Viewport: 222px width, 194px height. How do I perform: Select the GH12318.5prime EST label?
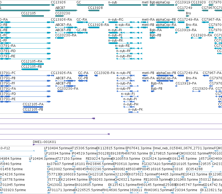(x=101, y=174)
